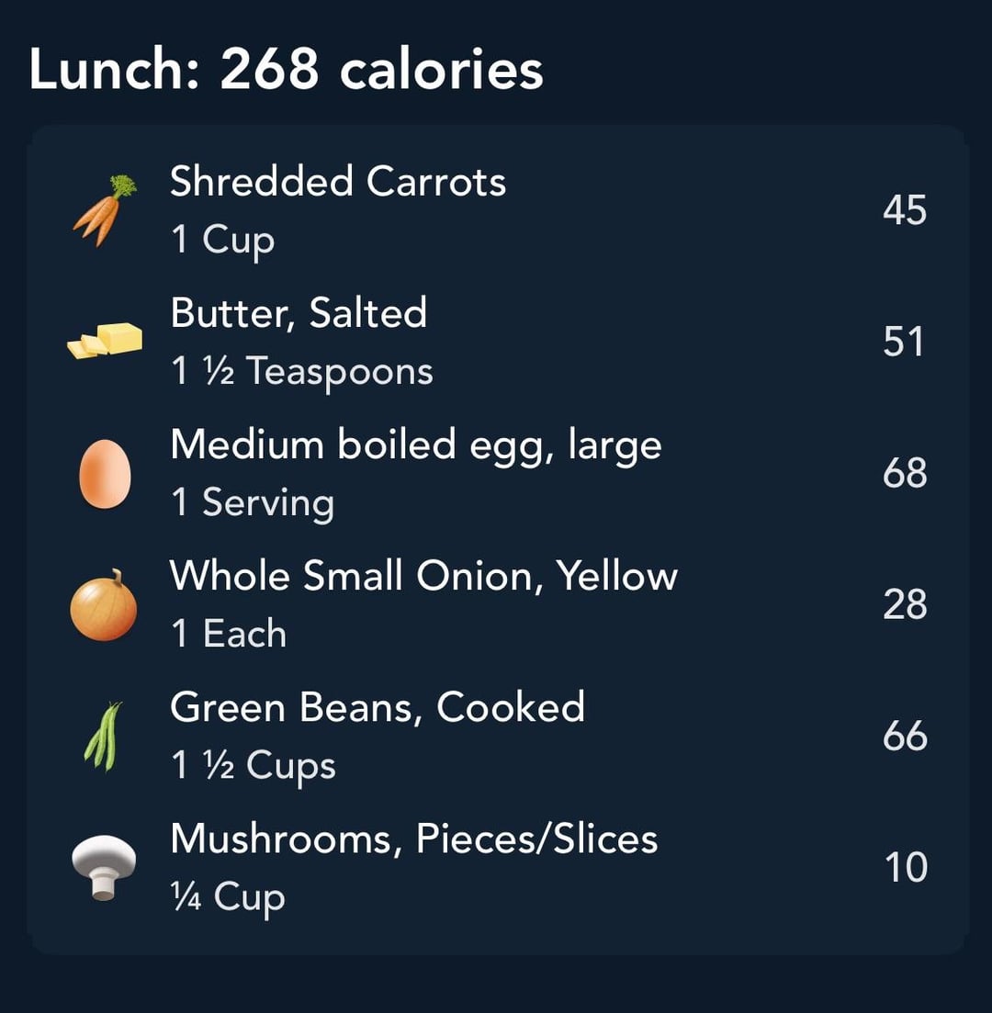
Task: Tap the butter icon
Action: 105,341
